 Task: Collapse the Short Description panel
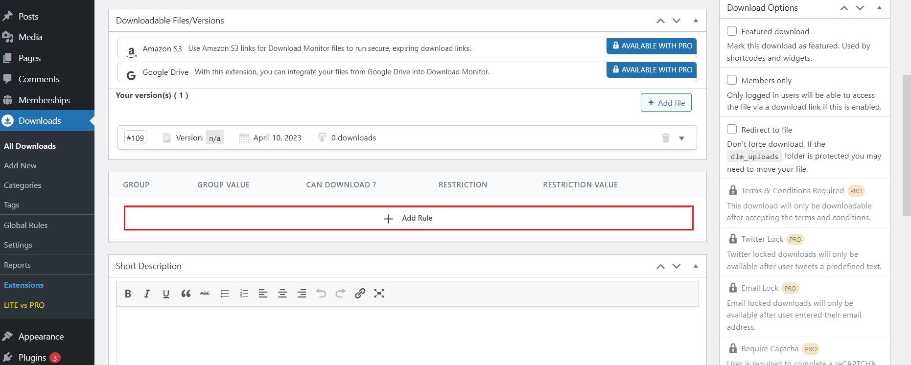696,266
